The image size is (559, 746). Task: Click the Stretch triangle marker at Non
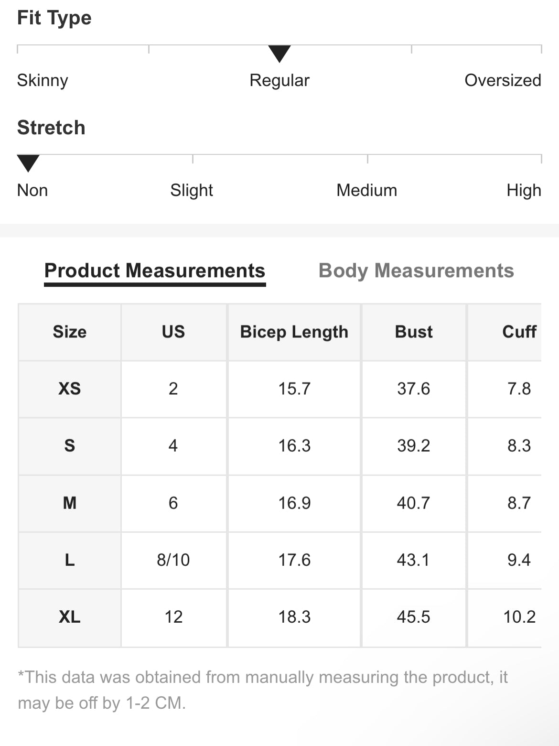28,163
